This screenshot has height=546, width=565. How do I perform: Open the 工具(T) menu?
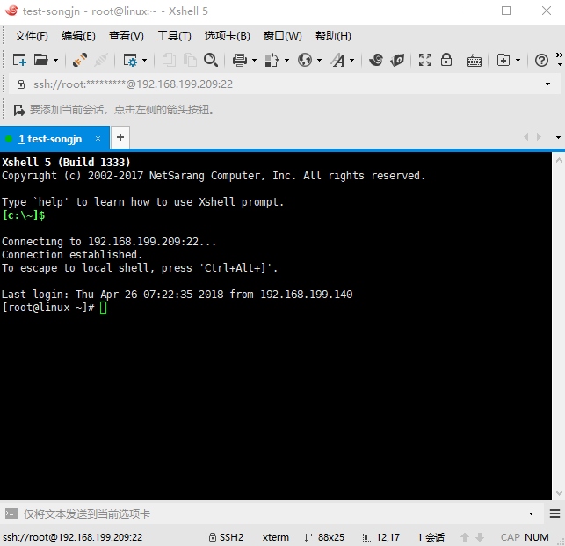tap(174, 36)
